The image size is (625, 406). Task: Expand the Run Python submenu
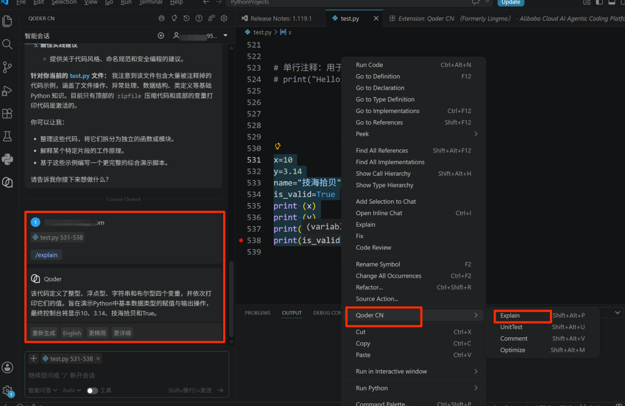(476, 388)
